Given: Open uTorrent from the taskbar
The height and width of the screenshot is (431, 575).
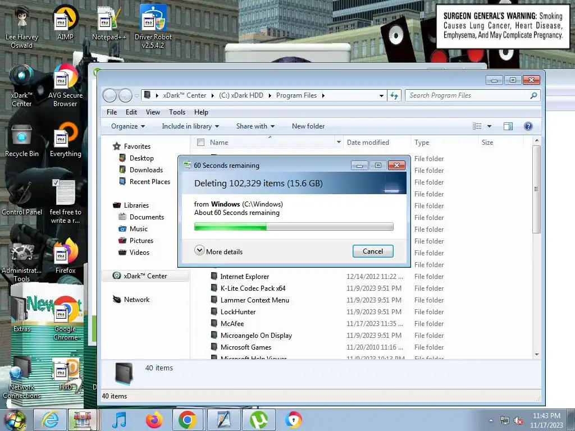Looking at the screenshot, I should pos(258,420).
